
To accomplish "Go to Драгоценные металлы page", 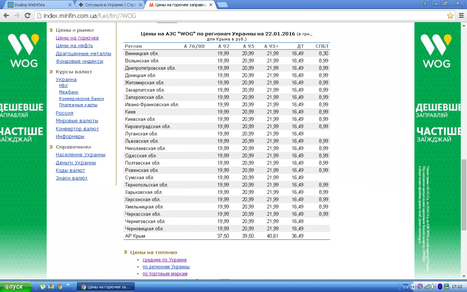I will (x=83, y=53).
